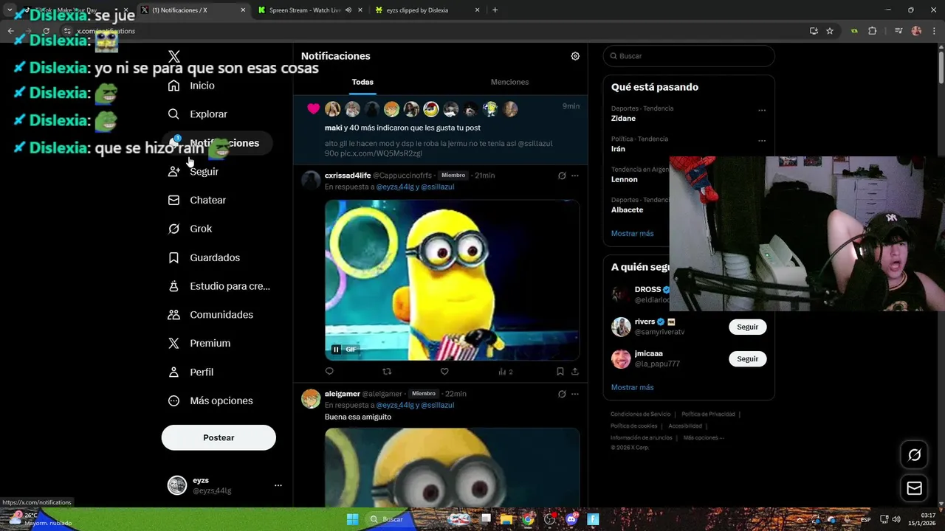The height and width of the screenshot is (531, 945).
Task: Go to Perfil in the sidebar
Action: click(190, 372)
